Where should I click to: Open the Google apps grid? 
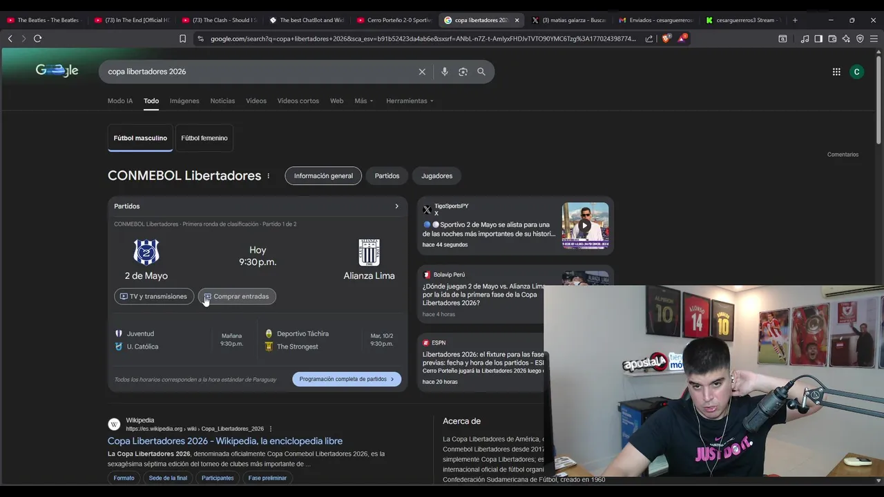[x=836, y=72]
